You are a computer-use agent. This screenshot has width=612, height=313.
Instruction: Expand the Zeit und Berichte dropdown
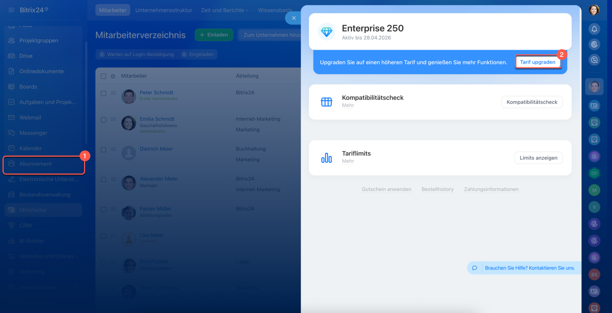tap(225, 10)
